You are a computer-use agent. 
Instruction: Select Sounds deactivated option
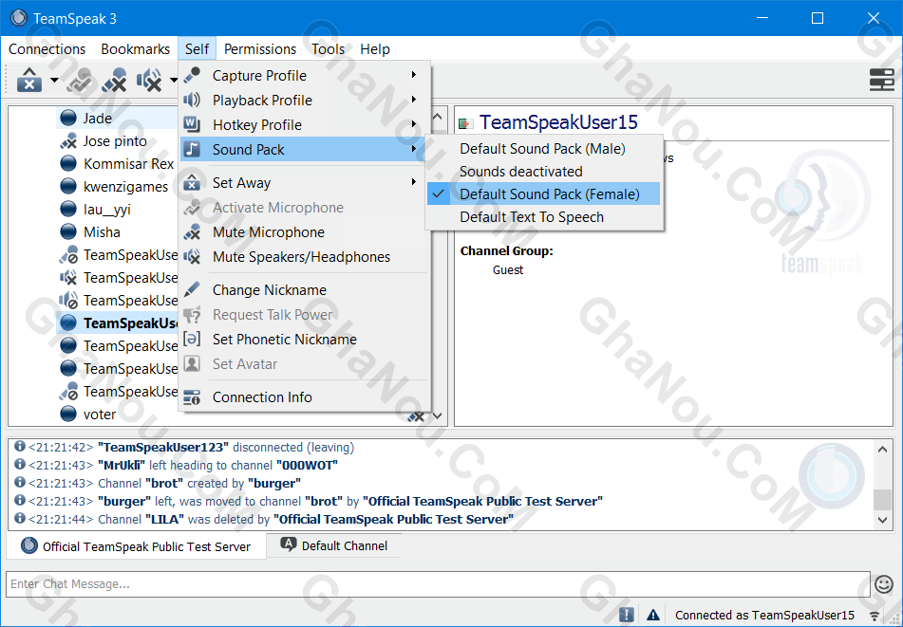[544, 172]
